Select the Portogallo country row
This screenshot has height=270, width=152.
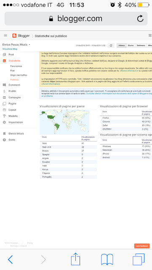(68, 177)
